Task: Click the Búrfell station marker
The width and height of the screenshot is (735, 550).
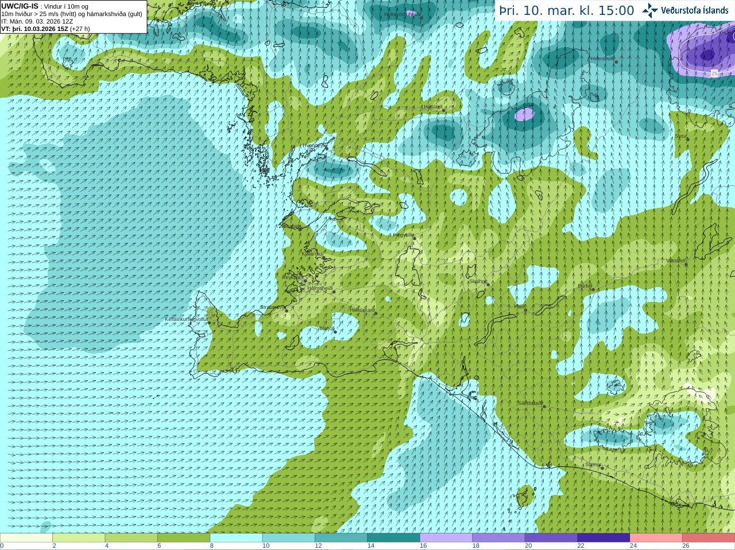Action: pos(593,289)
